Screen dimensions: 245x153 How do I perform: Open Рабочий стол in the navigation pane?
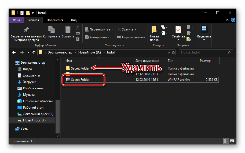click(x=33, y=108)
